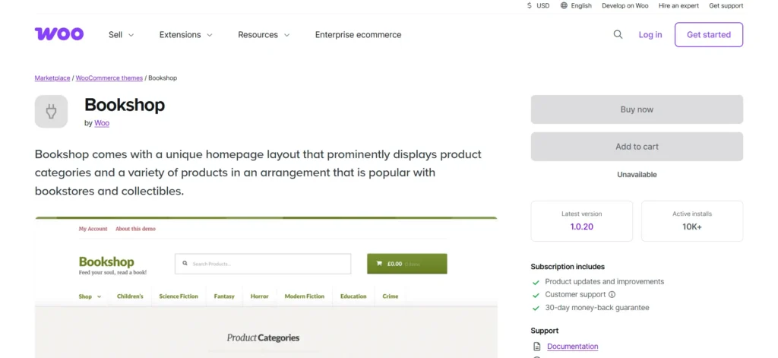Click the Buy now button
The height and width of the screenshot is (358, 778).
point(637,109)
